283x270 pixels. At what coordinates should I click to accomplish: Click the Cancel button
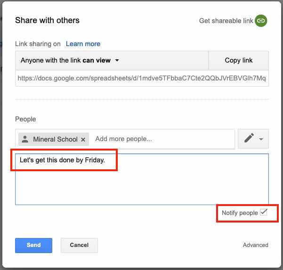79,245
